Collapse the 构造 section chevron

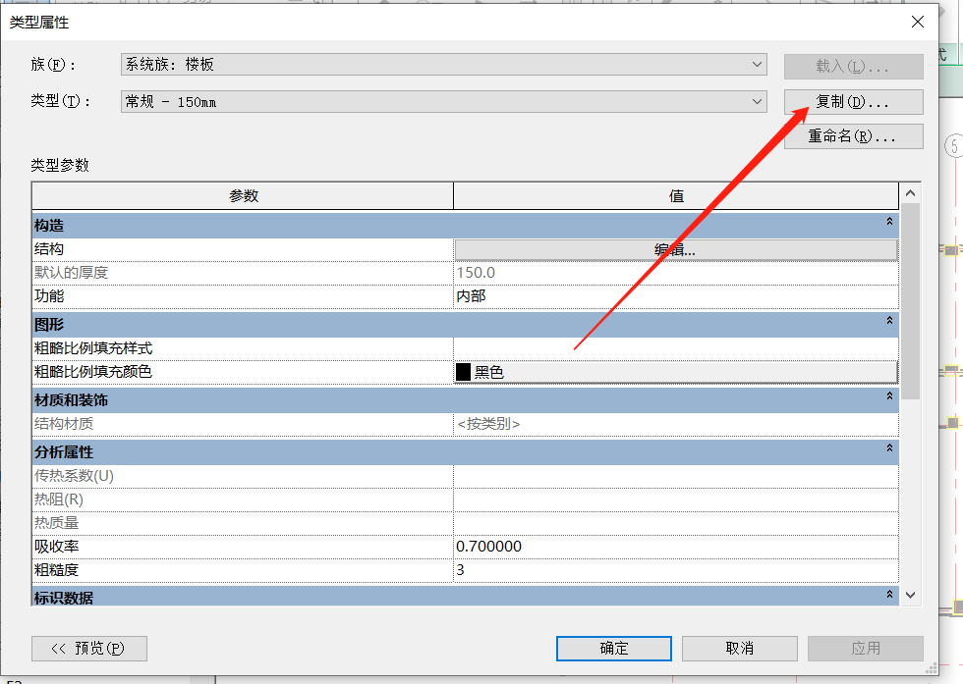[889, 224]
